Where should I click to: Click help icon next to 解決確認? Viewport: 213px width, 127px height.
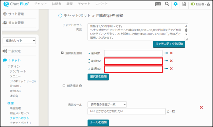pyautogui.click(x=80, y=86)
